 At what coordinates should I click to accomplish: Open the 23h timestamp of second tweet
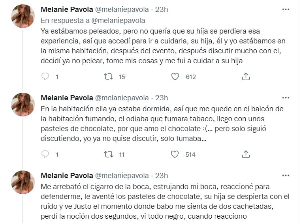click(x=161, y=98)
